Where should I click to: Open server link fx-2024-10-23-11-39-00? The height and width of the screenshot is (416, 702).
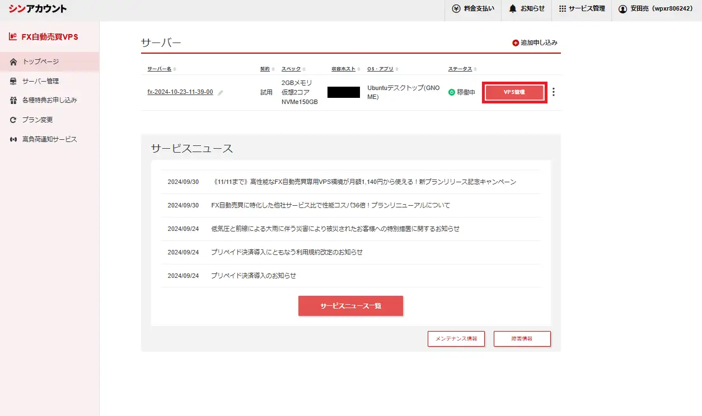coord(180,92)
